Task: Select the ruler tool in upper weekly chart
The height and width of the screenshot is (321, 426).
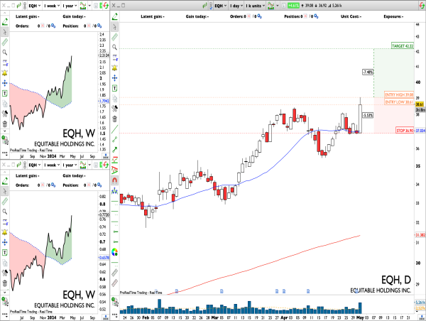Action: point(5,42)
